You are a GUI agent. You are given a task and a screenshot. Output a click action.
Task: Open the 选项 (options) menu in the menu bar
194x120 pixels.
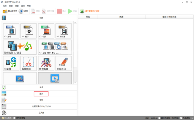tap(23, 6)
